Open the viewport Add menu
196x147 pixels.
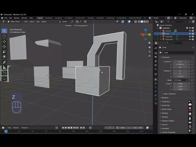(x=38, y=22)
